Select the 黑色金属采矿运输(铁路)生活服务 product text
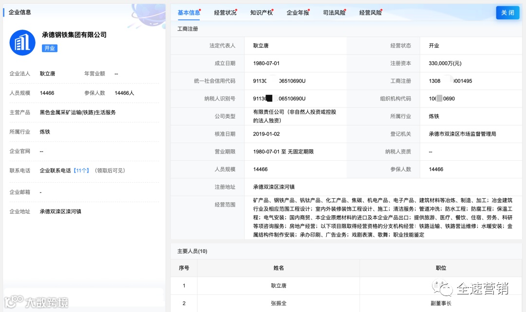526x312 pixels. coord(77,112)
